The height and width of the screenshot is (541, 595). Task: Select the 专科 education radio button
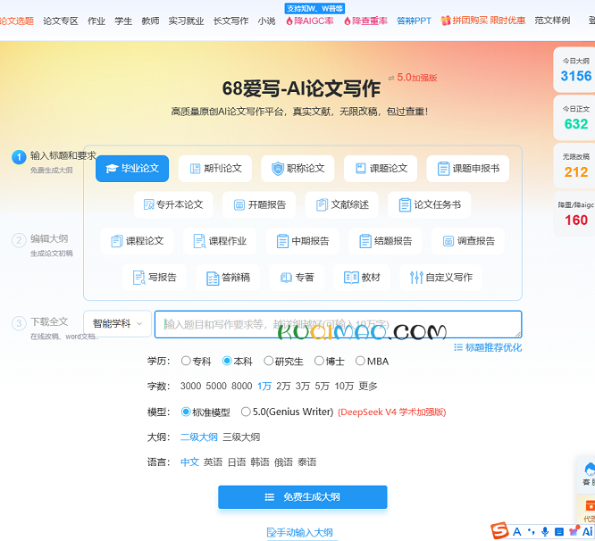point(186,361)
